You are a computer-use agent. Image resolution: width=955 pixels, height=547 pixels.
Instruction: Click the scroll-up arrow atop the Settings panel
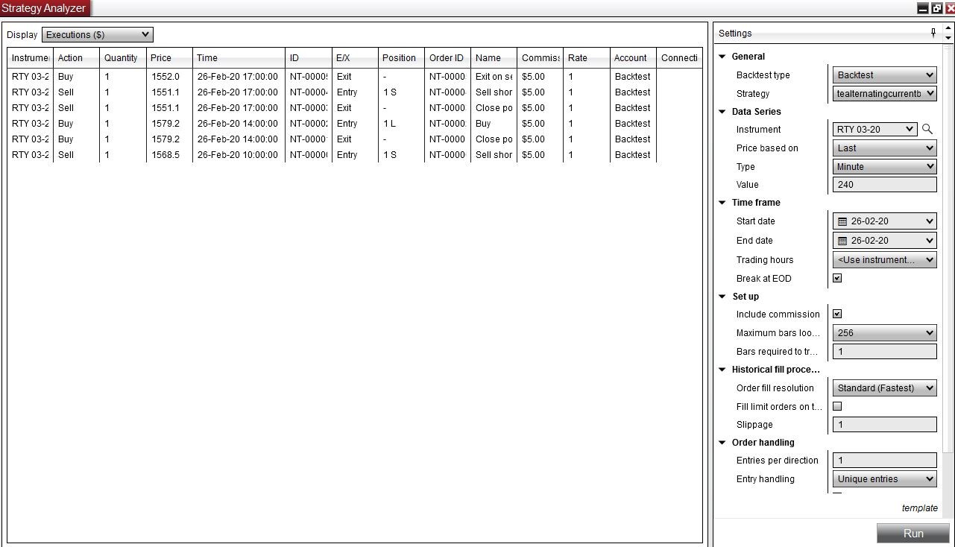point(948,29)
